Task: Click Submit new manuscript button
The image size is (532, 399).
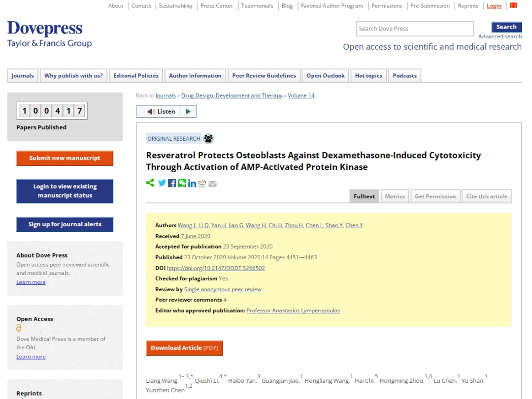Action: click(x=65, y=158)
